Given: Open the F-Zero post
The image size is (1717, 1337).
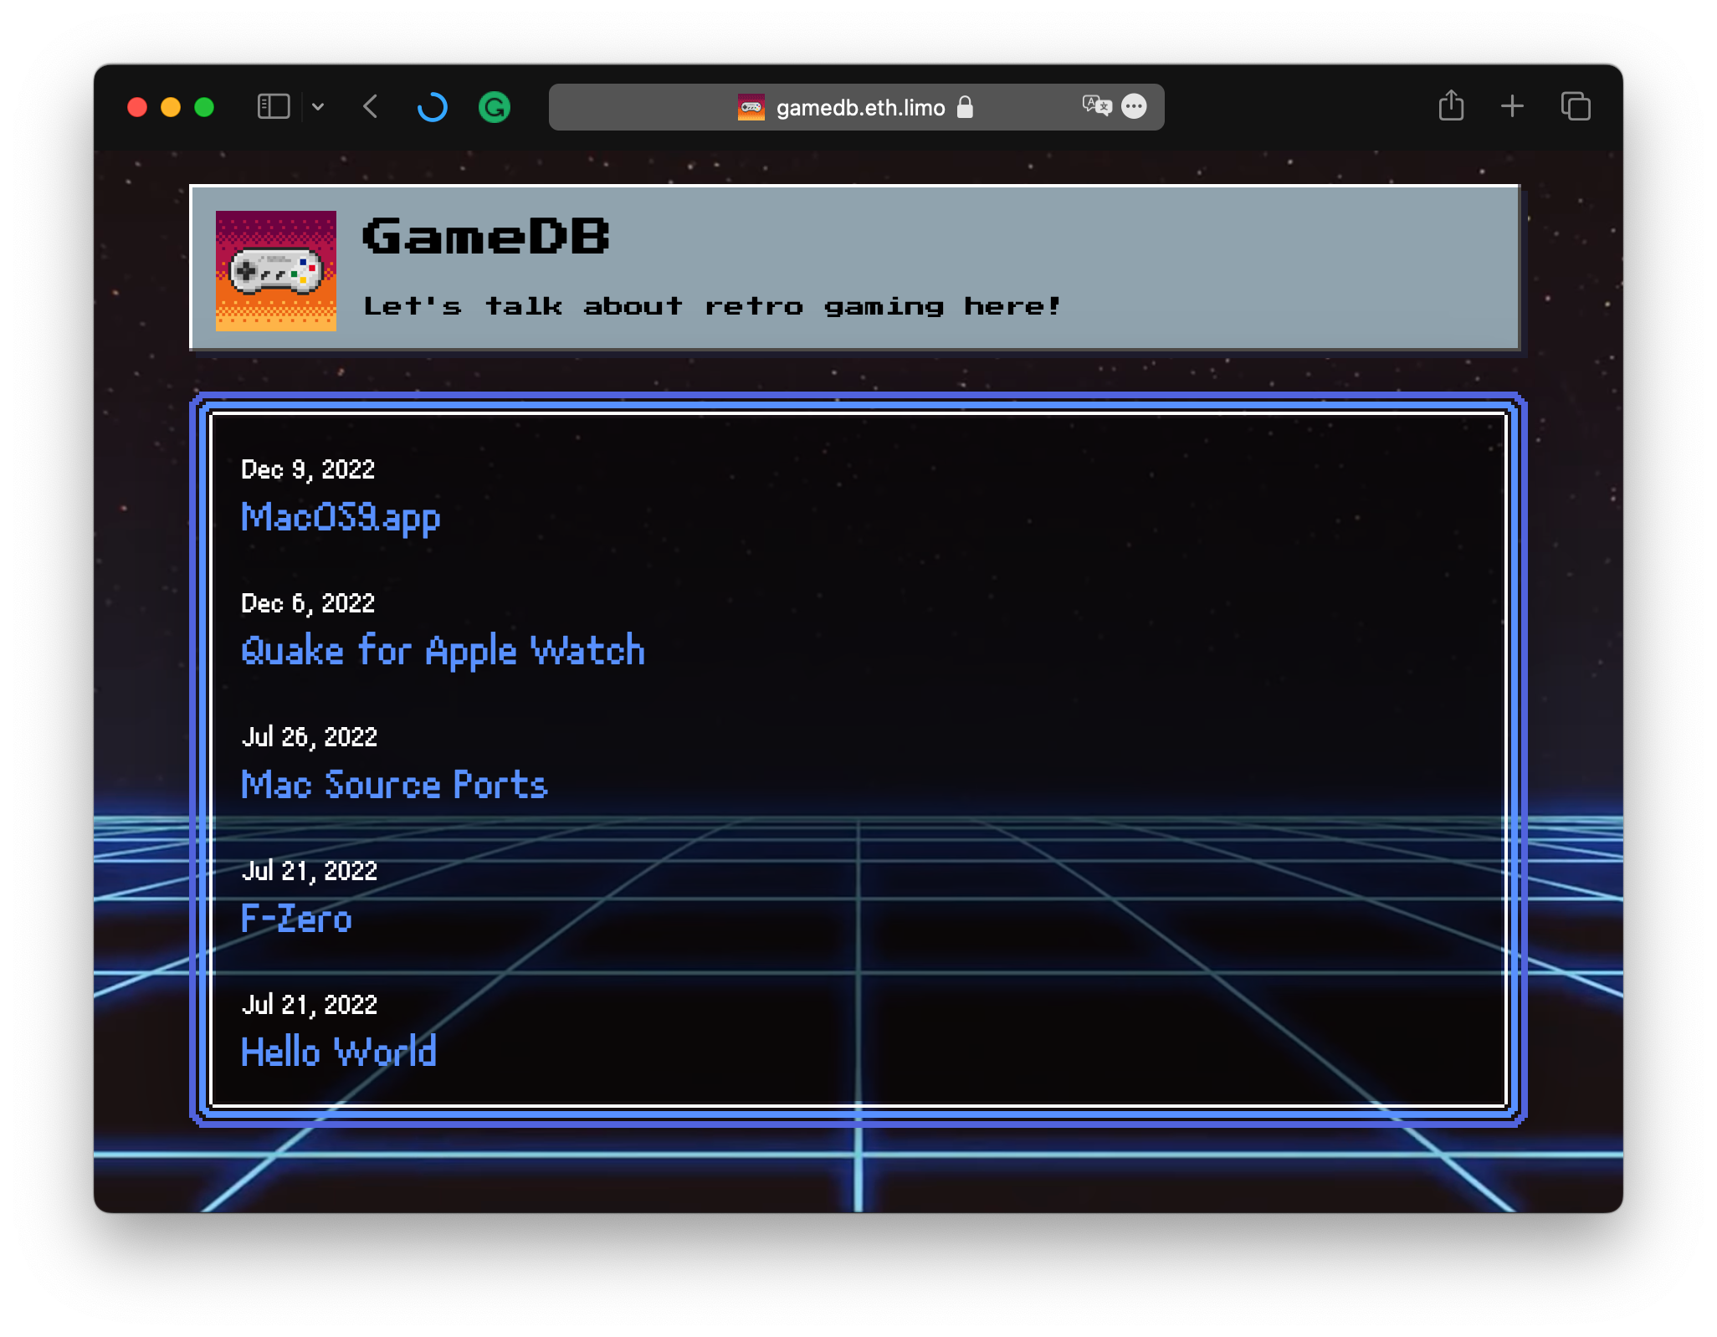Looking at the screenshot, I should pyautogui.click(x=296, y=919).
